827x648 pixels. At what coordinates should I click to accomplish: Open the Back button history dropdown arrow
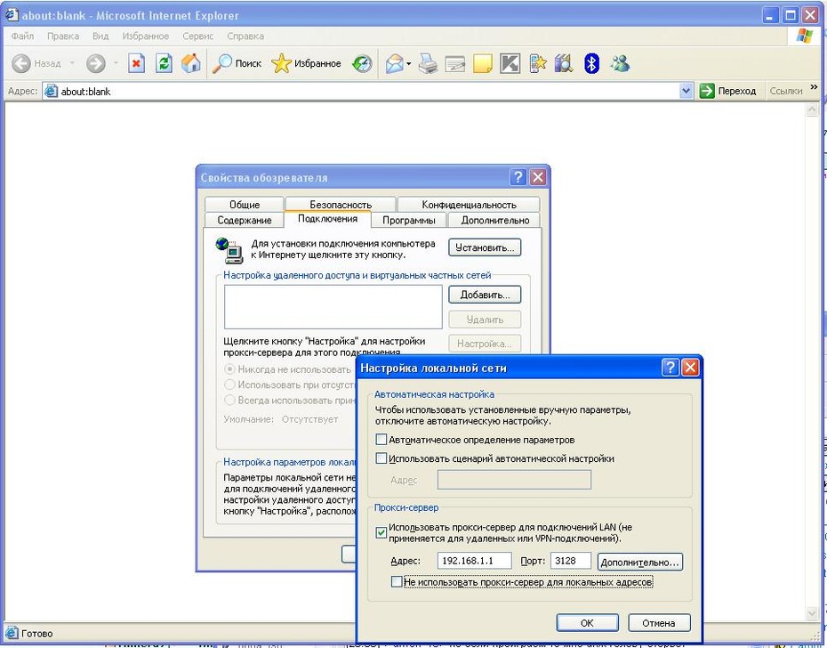(x=72, y=63)
